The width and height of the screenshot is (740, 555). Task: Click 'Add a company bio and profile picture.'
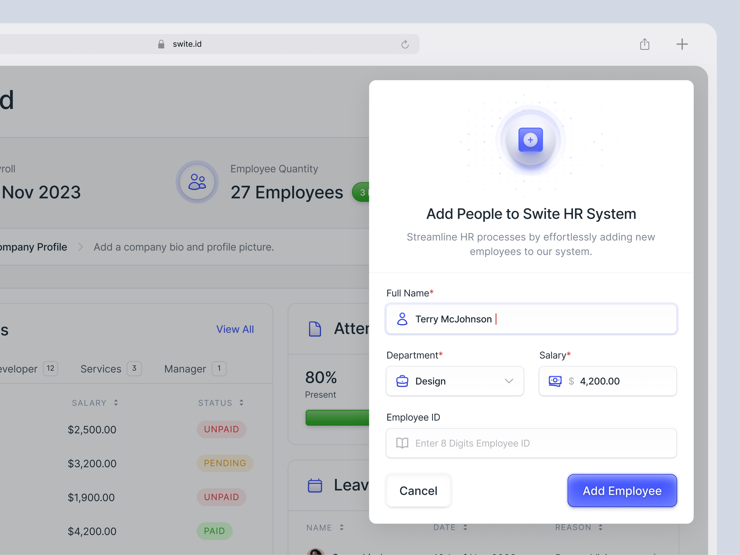click(x=184, y=247)
